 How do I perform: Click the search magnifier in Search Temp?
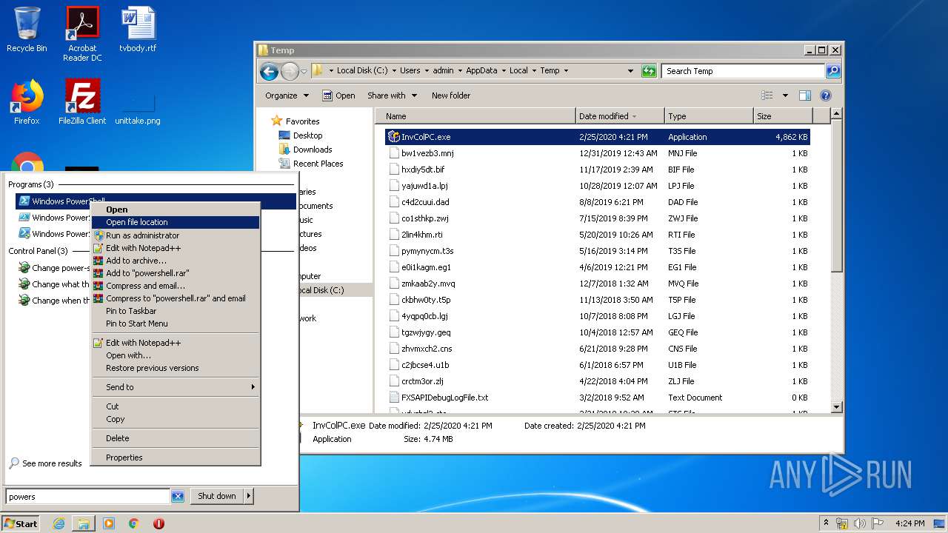tap(833, 71)
